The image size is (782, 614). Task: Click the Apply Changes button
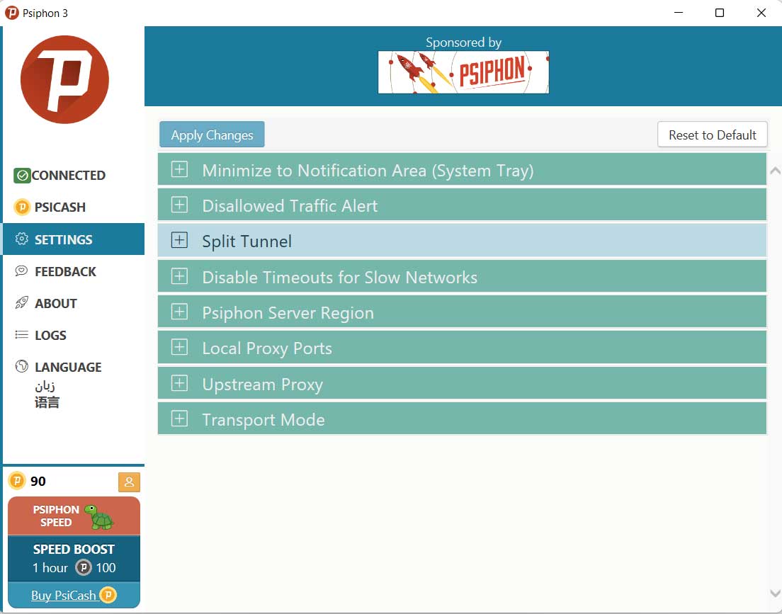coord(211,134)
